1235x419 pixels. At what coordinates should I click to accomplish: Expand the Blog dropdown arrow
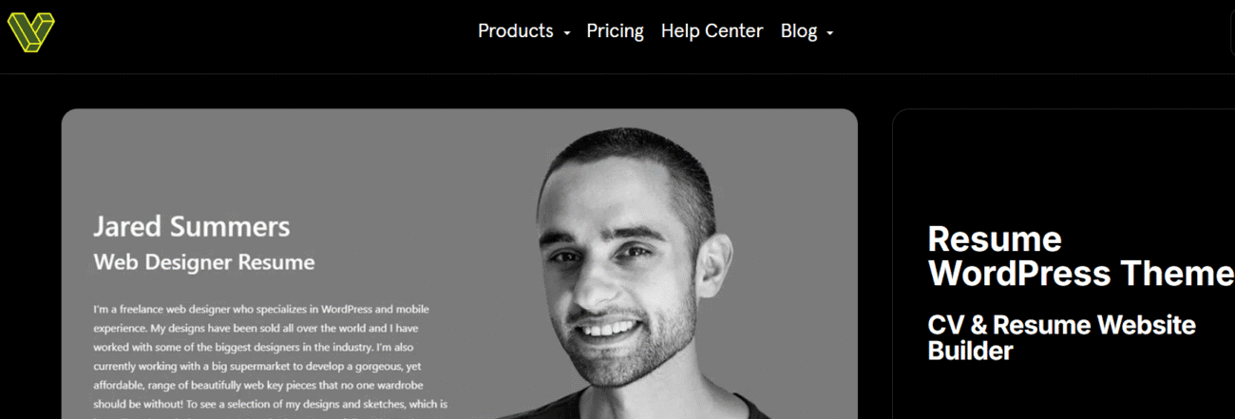click(830, 33)
